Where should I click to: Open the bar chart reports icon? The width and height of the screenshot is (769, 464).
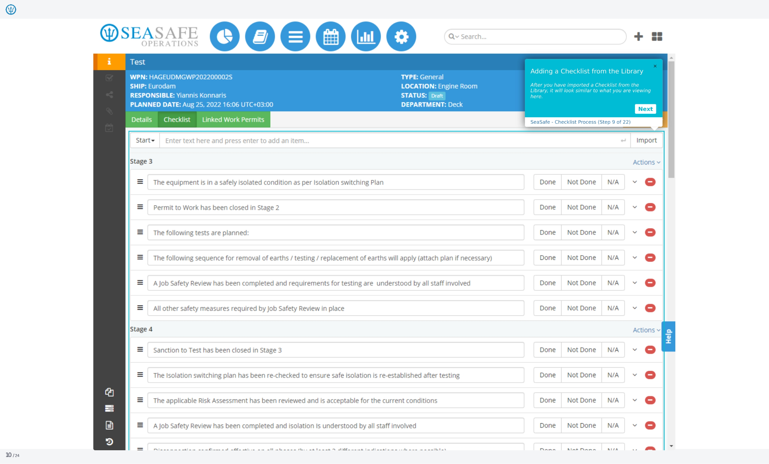pos(366,37)
